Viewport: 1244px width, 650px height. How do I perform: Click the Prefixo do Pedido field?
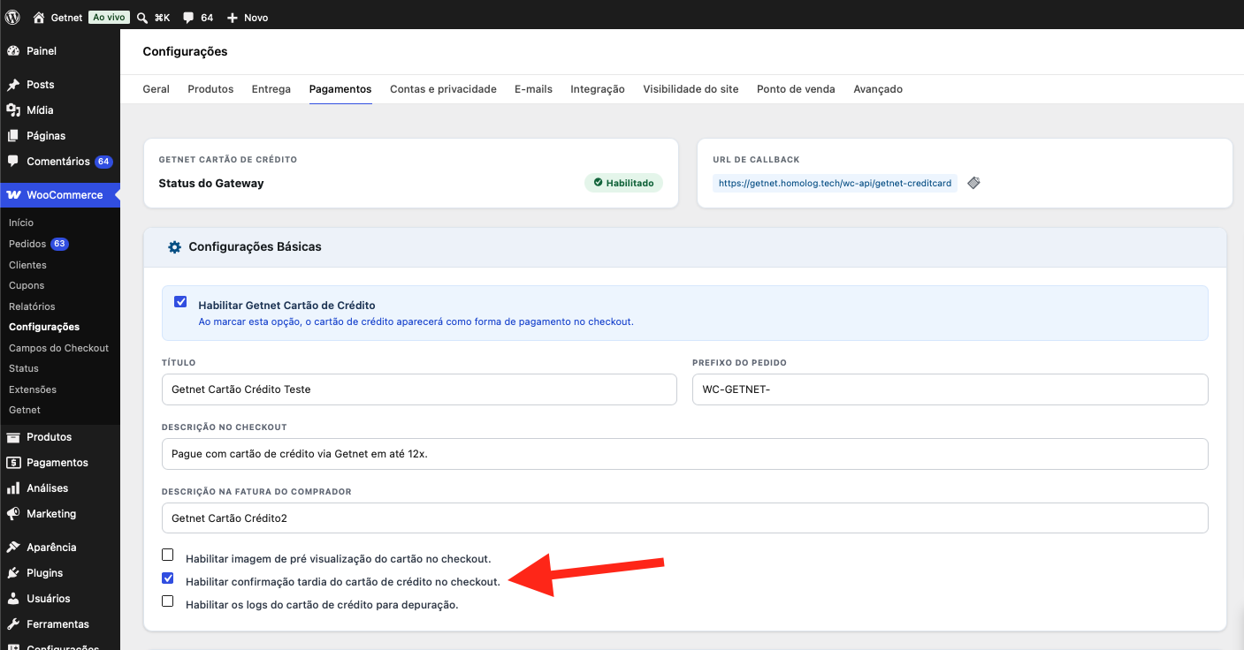[x=950, y=389]
